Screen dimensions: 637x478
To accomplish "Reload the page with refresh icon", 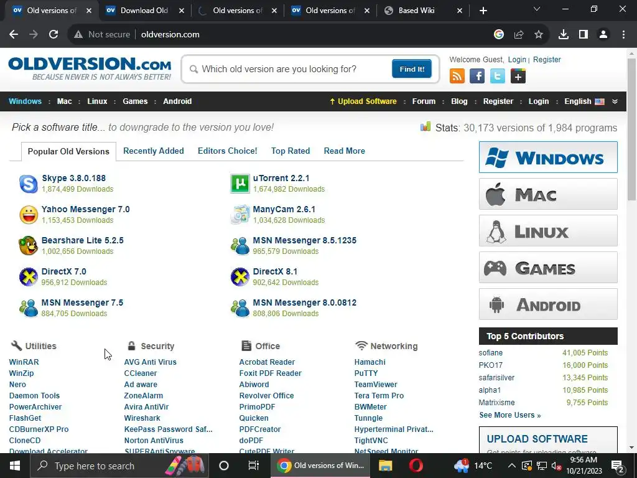I will pyautogui.click(x=53, y=35).
